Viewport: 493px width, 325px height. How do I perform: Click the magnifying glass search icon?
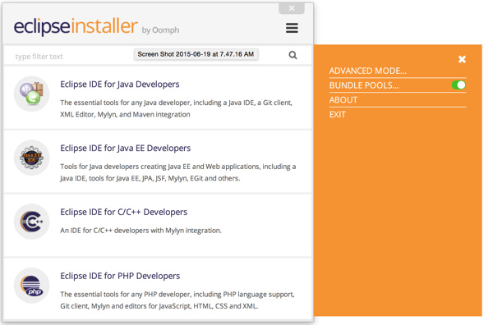click(x=293, y=55)
